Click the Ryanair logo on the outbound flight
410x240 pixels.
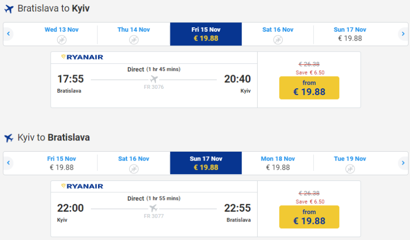pyautogui.click(x=82, y=57)
